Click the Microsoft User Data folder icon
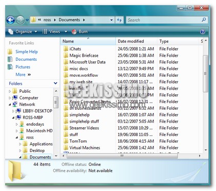 66,62
